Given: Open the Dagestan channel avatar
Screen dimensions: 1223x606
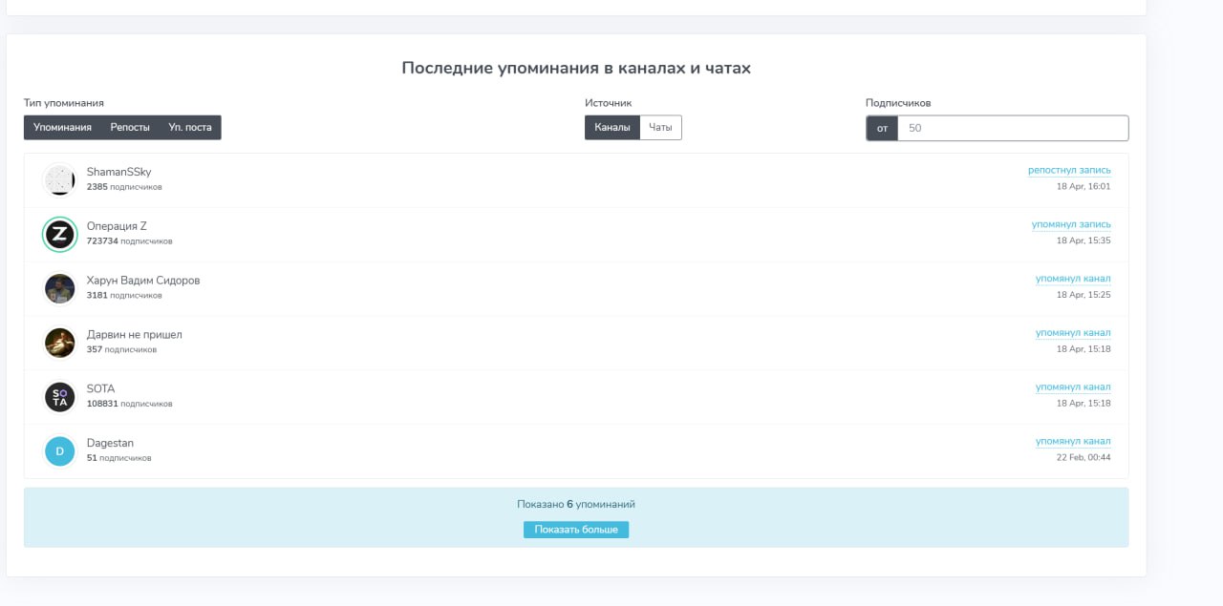Looking at the screenshot, I should tap(59, 451).
